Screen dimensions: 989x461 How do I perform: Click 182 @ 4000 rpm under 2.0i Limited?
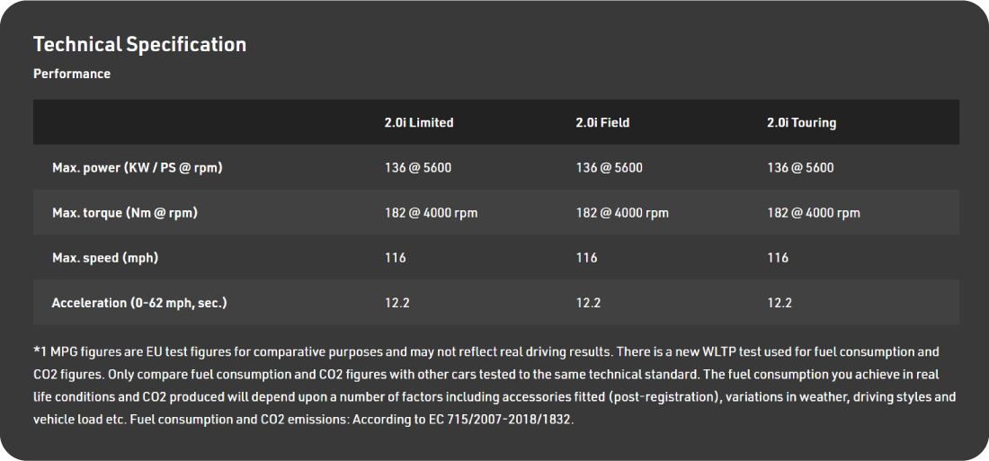click(431, 213)
